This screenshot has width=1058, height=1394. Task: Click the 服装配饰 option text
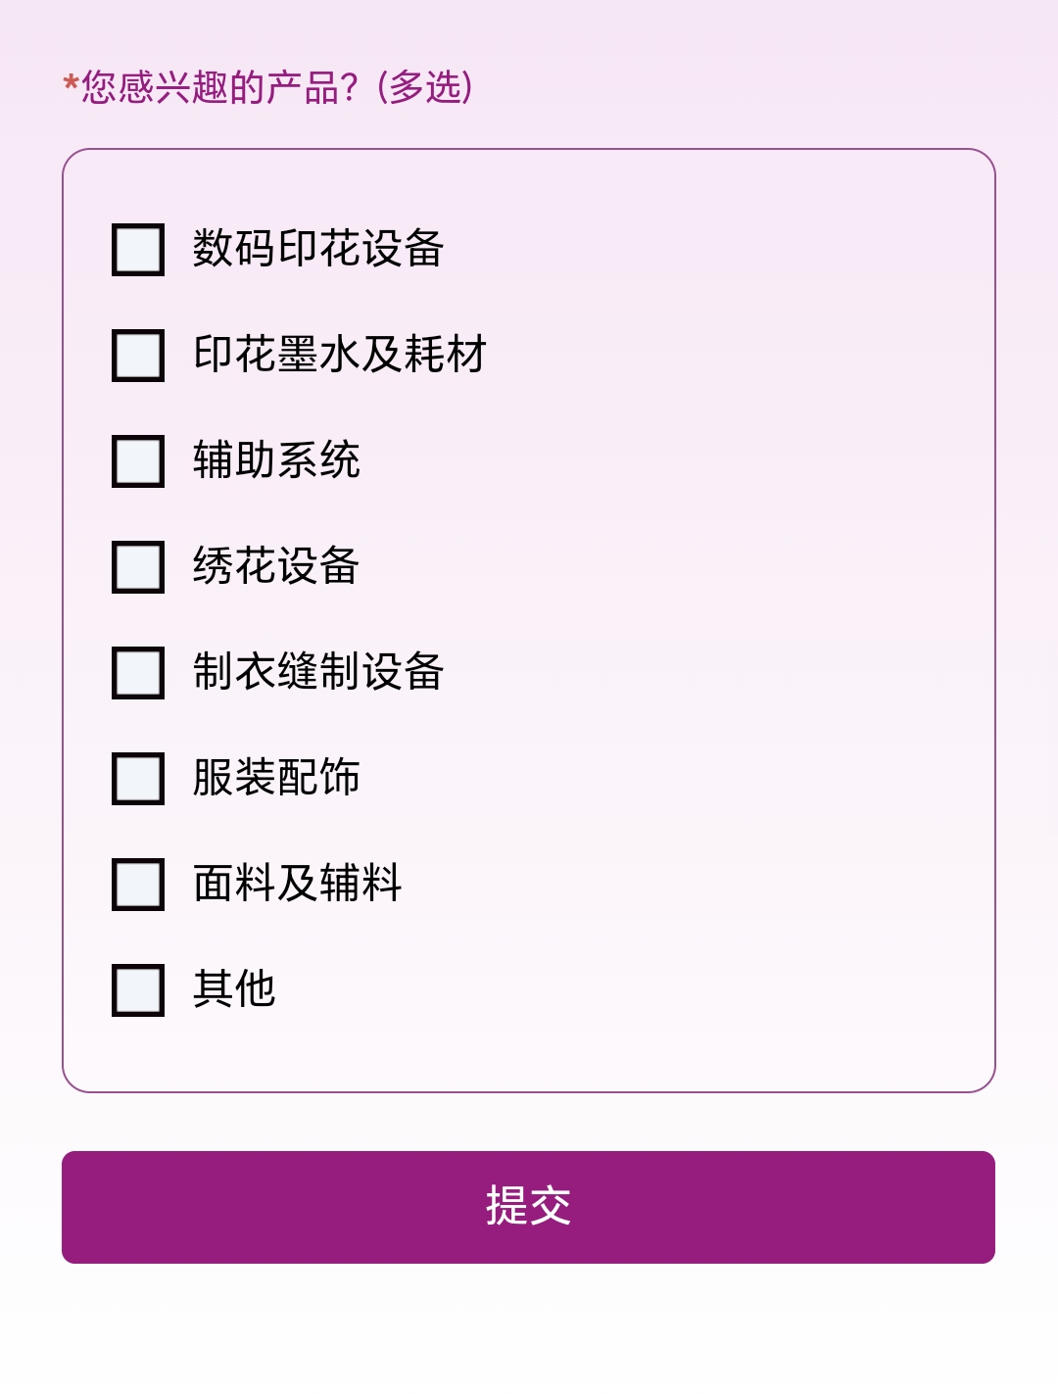point(276,777)
